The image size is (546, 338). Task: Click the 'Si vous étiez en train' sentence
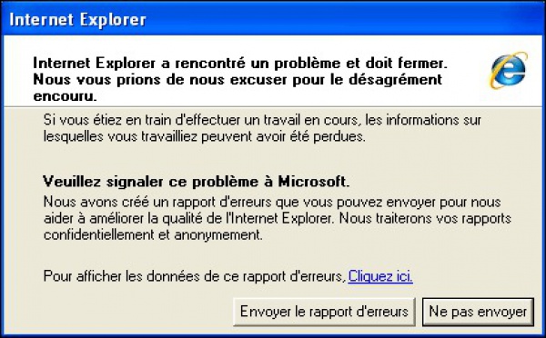(262, 120)
